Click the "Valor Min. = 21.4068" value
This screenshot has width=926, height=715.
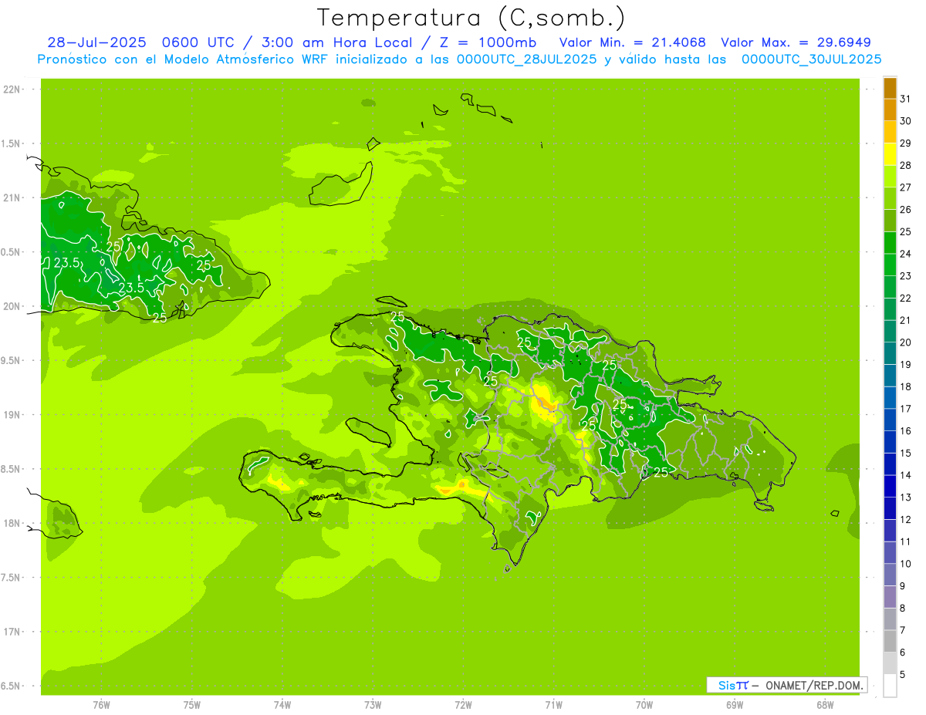pyautogui.click(x=632, y=42)
